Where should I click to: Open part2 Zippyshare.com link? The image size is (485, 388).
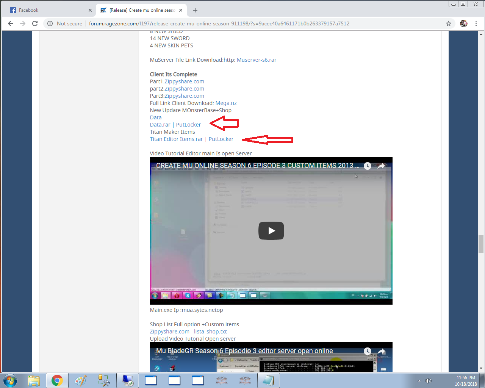pos(184,89)
